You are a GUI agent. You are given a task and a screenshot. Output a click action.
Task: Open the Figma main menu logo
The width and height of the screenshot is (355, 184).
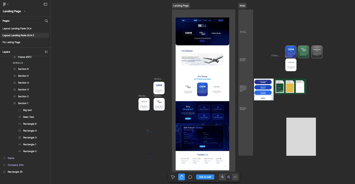[x=4, y=4]
